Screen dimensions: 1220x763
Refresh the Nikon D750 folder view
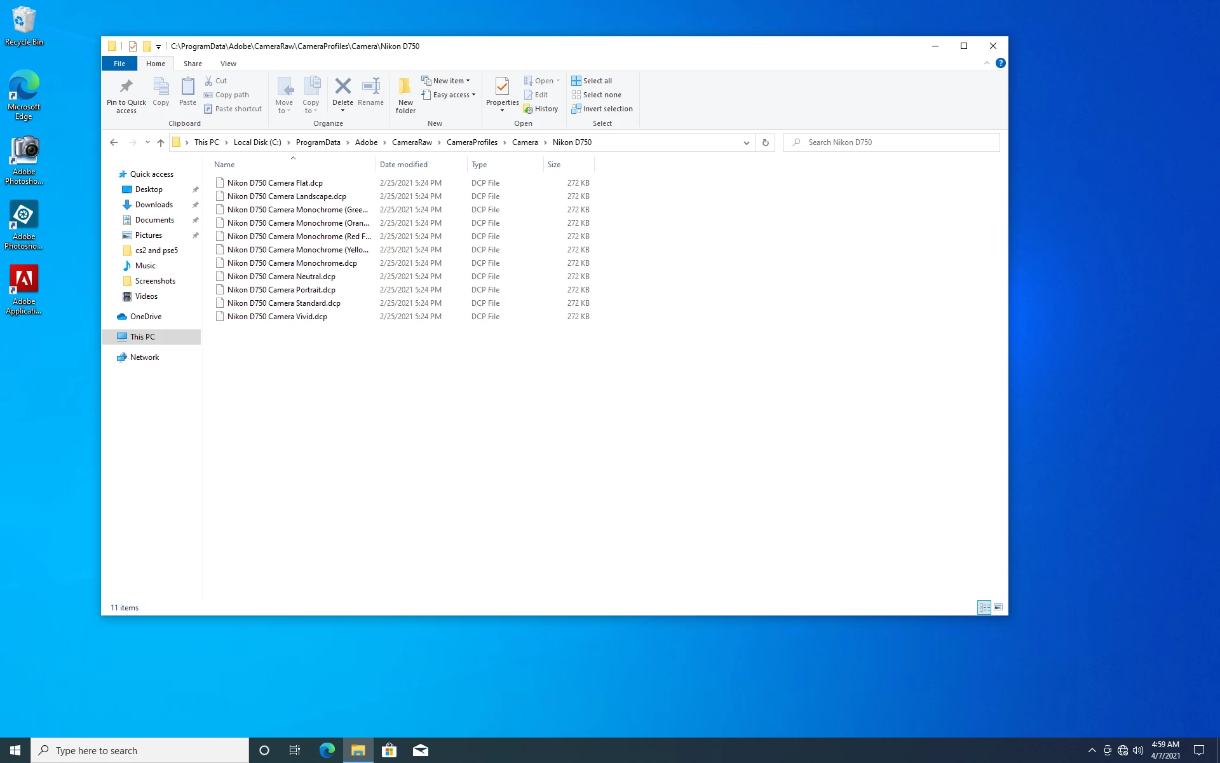(765, 142)
